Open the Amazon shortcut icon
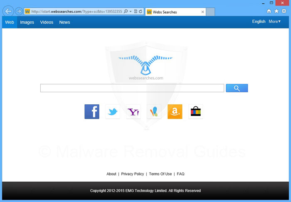The height and width of the screenshot is (202, 291). click(x=175, y=112)
